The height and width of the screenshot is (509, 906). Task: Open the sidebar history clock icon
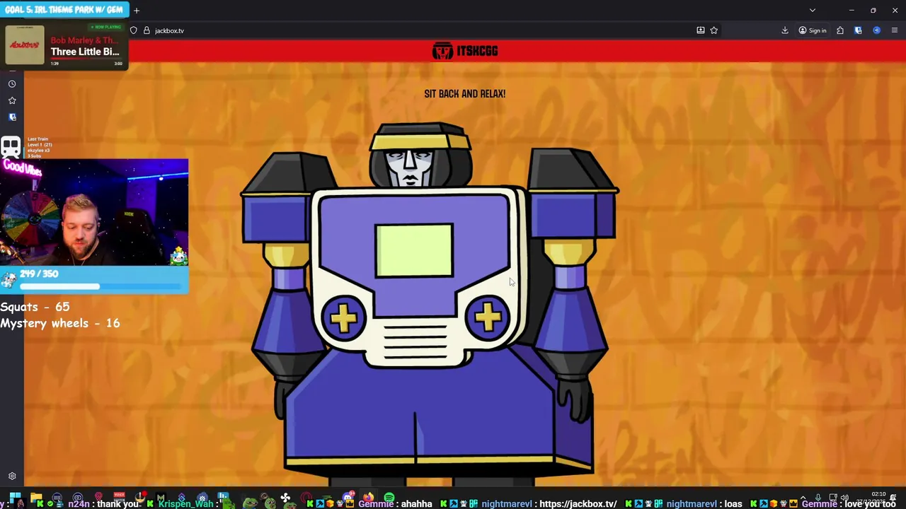tap(12, 83)
